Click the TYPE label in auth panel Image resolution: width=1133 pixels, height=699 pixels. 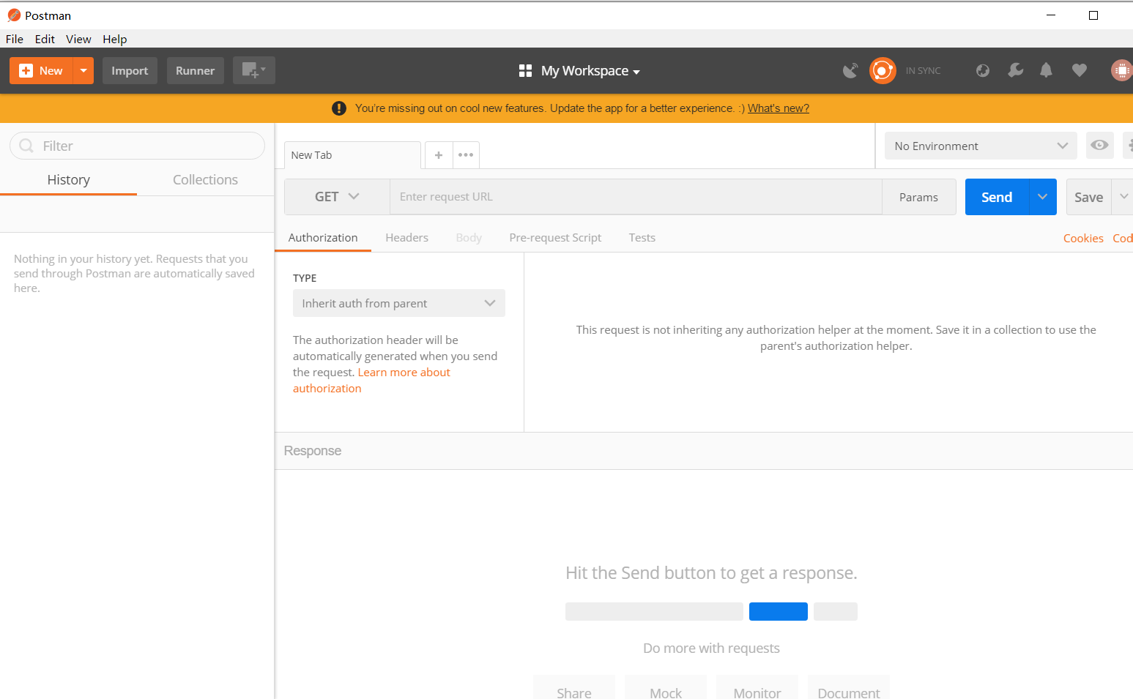[305, 278]
